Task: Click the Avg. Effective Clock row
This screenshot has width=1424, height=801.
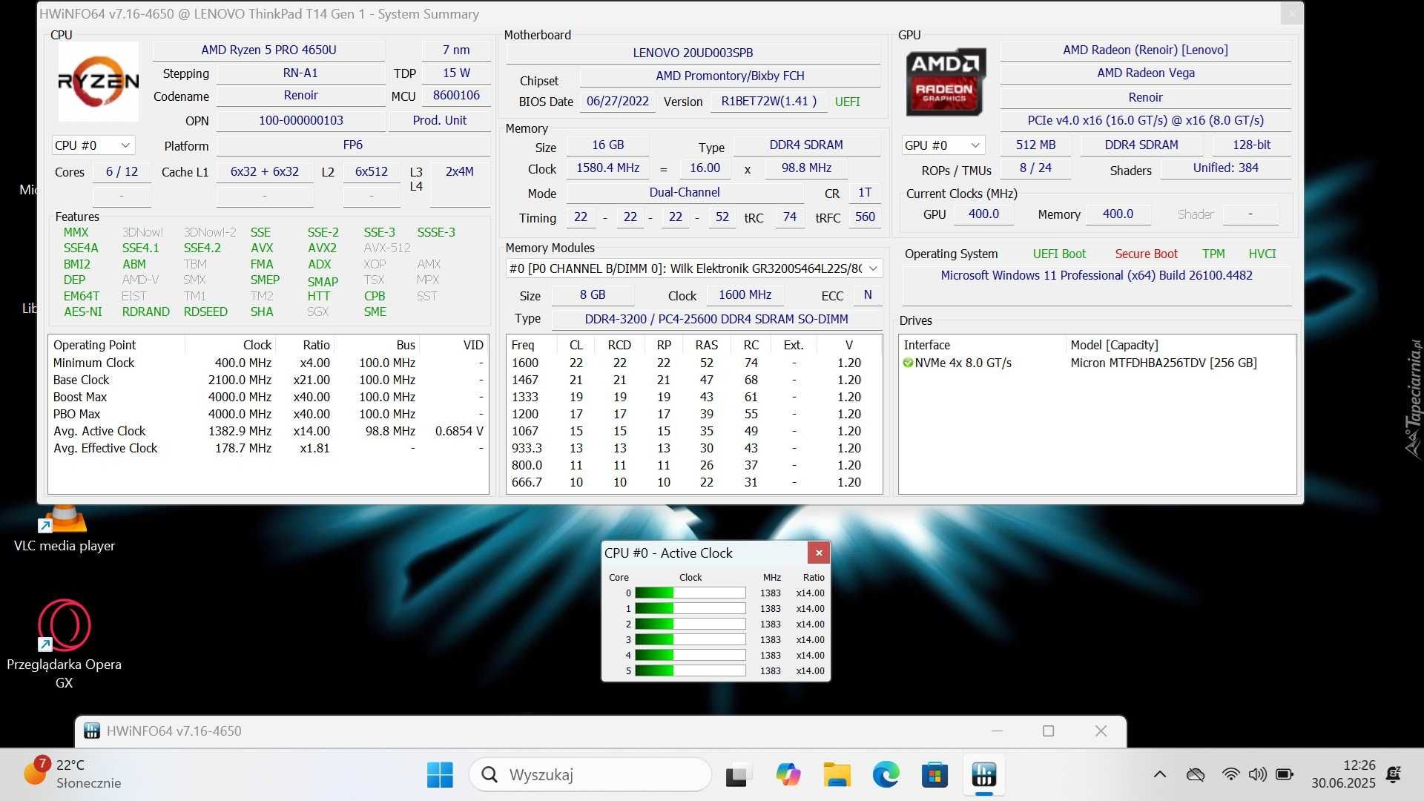Action: tap(268, 448)
